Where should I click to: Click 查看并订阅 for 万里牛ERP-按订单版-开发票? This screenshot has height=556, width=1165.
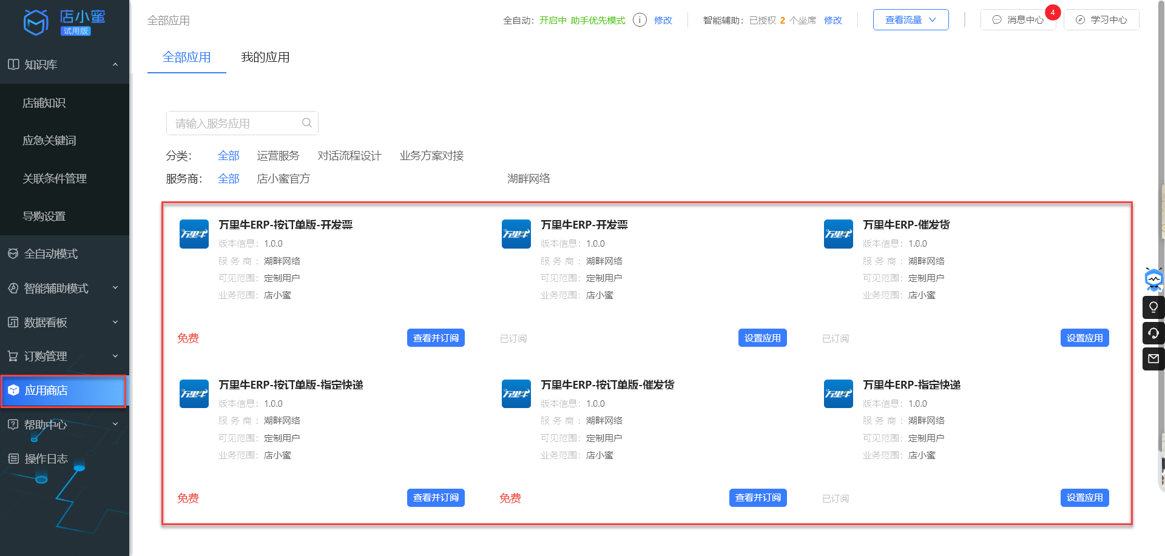[436, 338]
